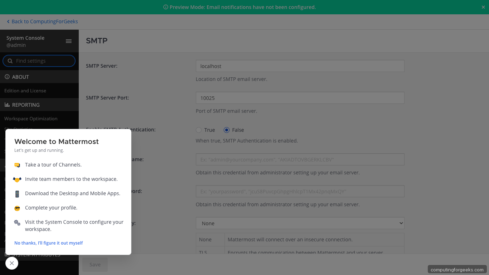Follow the Back to ComputingForGeeks link
The image size is (489, 275).
pyautogui.click(x=41, y=21)
